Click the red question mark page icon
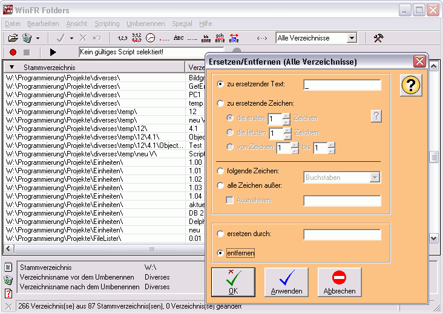 8,293
